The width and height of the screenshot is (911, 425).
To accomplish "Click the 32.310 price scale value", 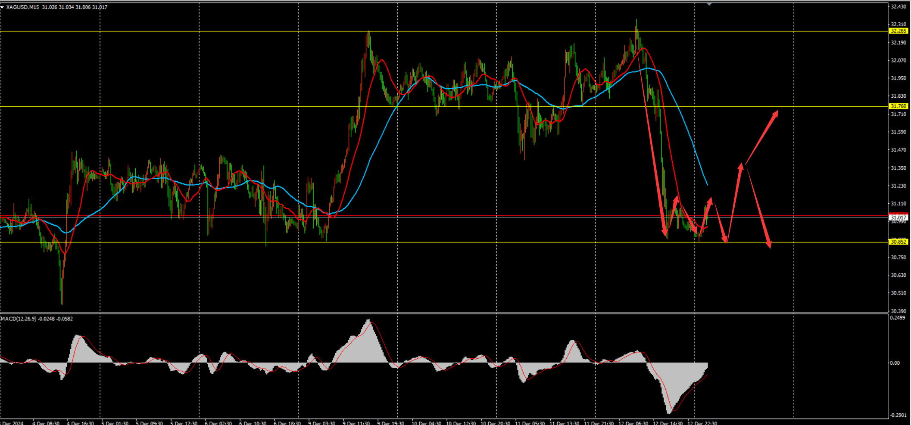I will (899, 25).
